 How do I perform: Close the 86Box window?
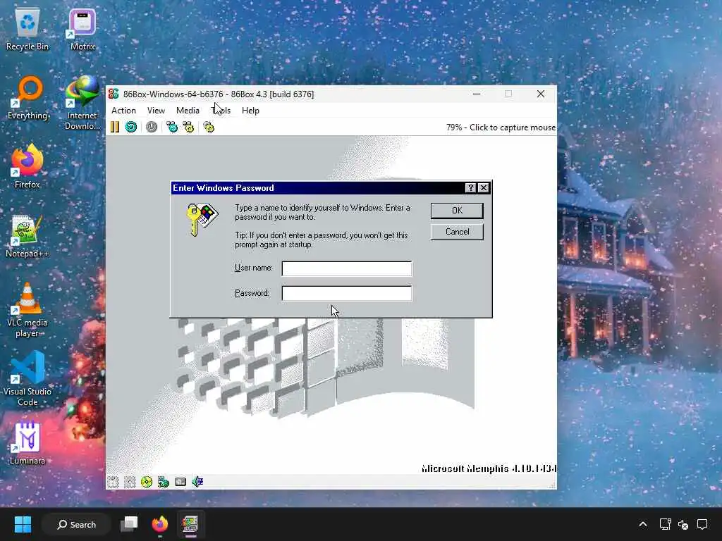(541, 94)
